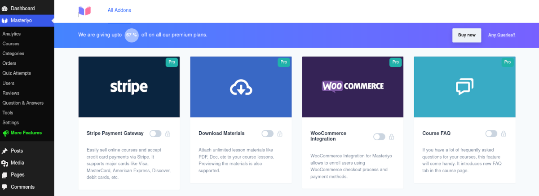Click the lock icon on Download Materials
This screenshot has height=196, width=539.
(280, 134)
